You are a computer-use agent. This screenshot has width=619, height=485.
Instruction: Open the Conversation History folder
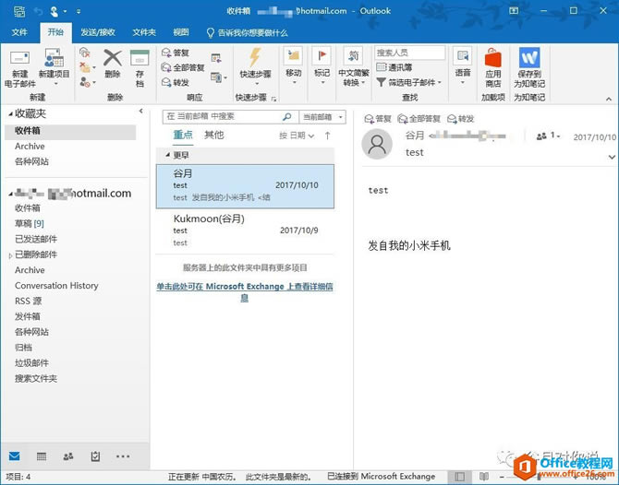coord(56,286)
